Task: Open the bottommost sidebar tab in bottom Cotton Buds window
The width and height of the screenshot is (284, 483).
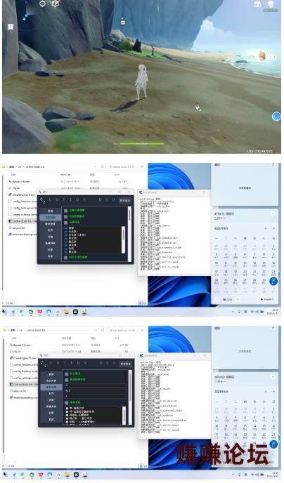Action: [x=51, y=419]
